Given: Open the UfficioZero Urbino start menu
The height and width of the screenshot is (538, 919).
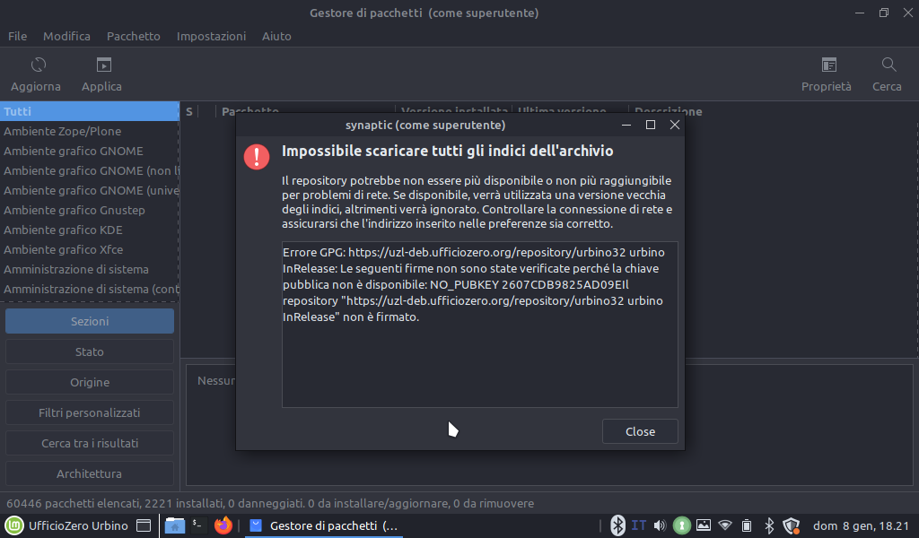Looking at the screenshot, I should tap(67, 525).
